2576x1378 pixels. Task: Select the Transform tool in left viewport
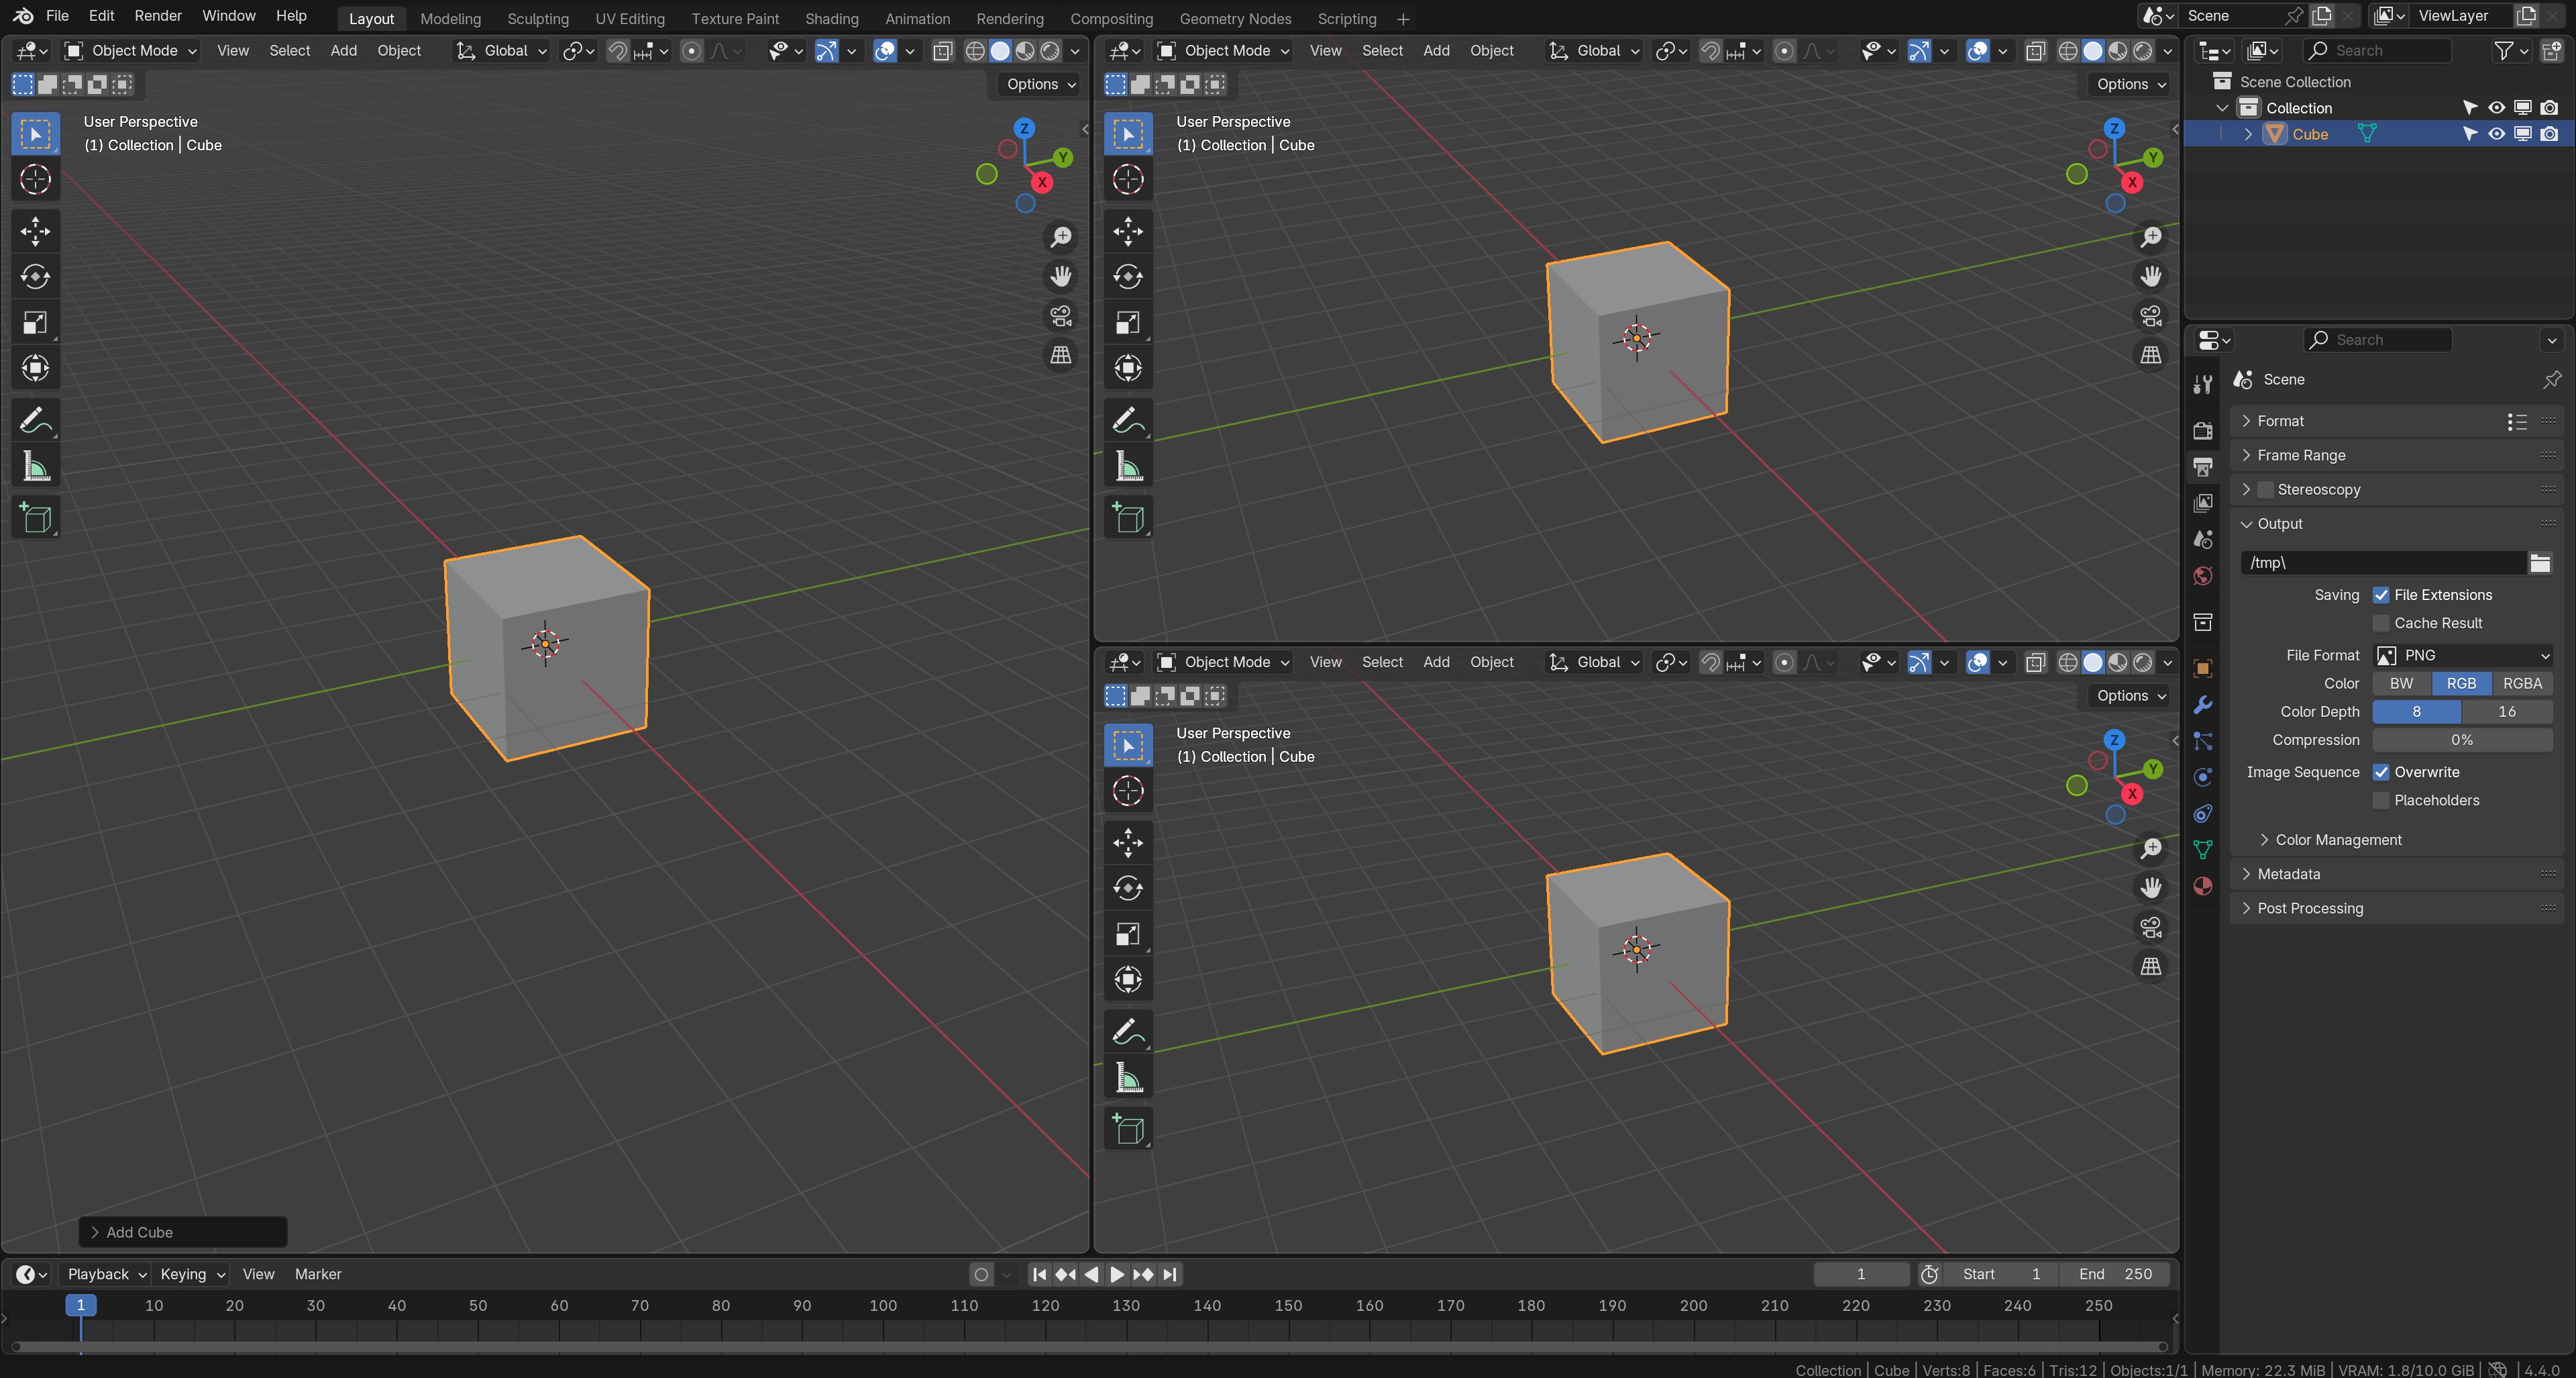click(x=35, y=368)
